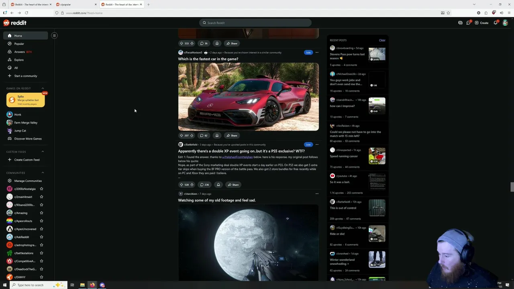
Task: Launch the Jump Cat game
Action: click(x=20, y=130)
